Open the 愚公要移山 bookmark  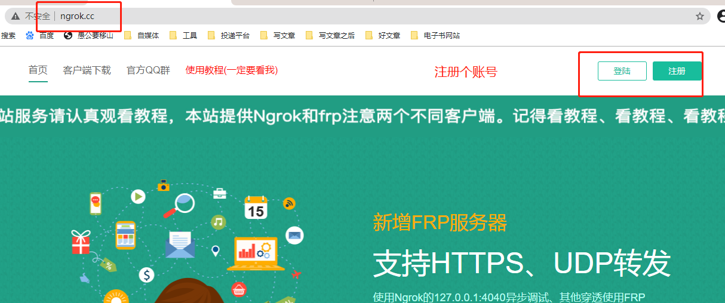point(88,36)
